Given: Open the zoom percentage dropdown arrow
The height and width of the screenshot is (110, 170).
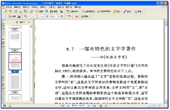Looking at the screenshot, I should [58, 16].
